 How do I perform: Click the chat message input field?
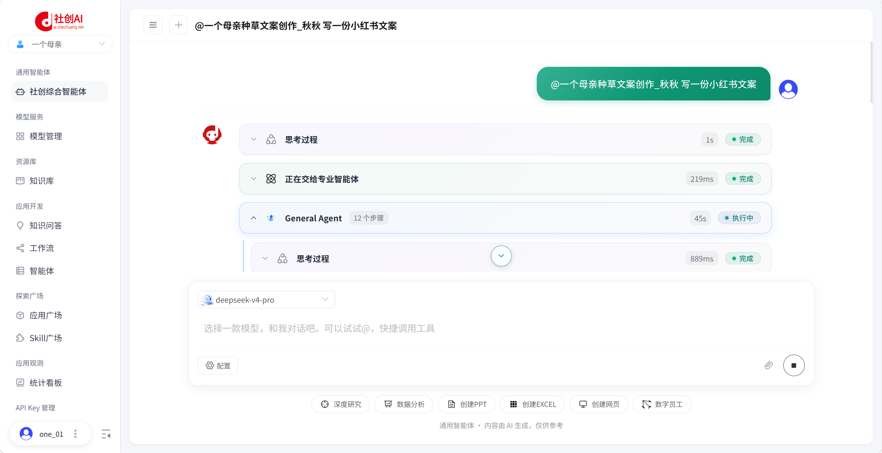(501, 328)
